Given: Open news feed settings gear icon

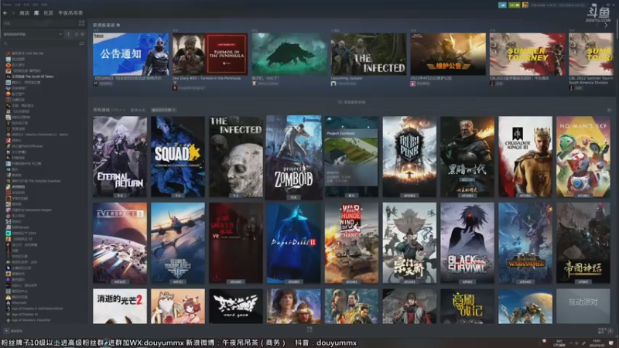Looking at the screenshot, I should click(118, 26).
